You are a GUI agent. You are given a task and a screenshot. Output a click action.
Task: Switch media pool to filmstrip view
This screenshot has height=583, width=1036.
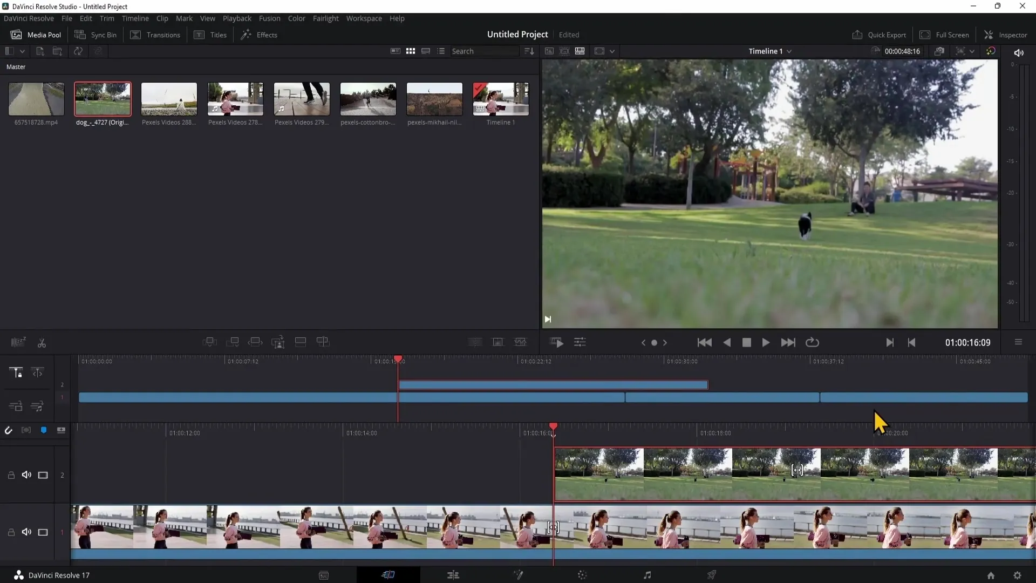tap(426, 51)
